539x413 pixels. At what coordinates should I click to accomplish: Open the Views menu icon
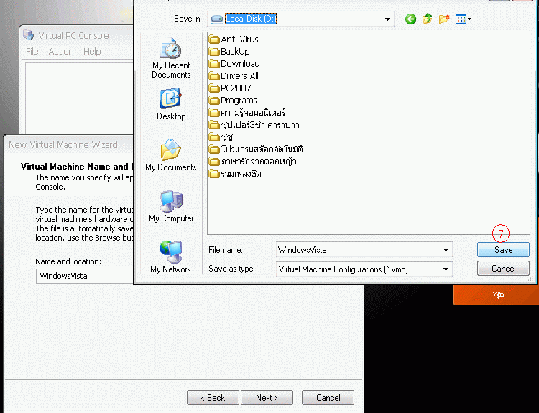[x=463, y=19]
